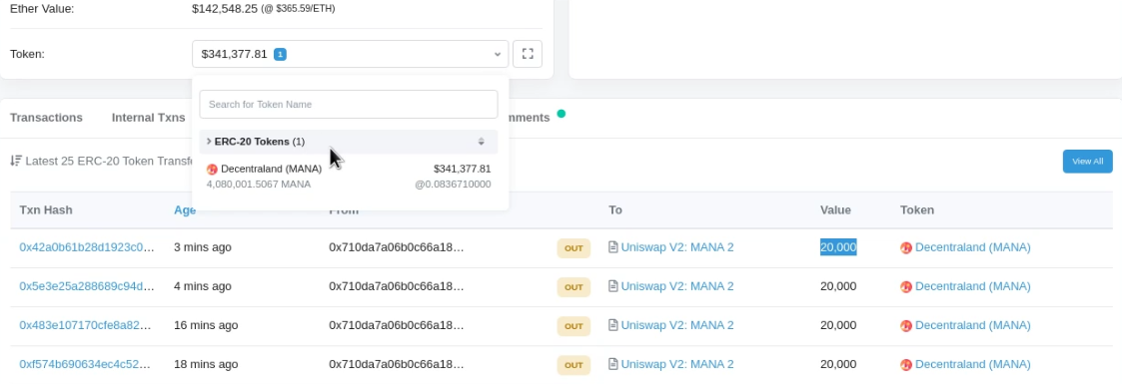This screenshot has height=384, width=1122.
Task: Click contract document icon in 16 mins ago row
Action: pyautogui.click(x=613, y=325)
